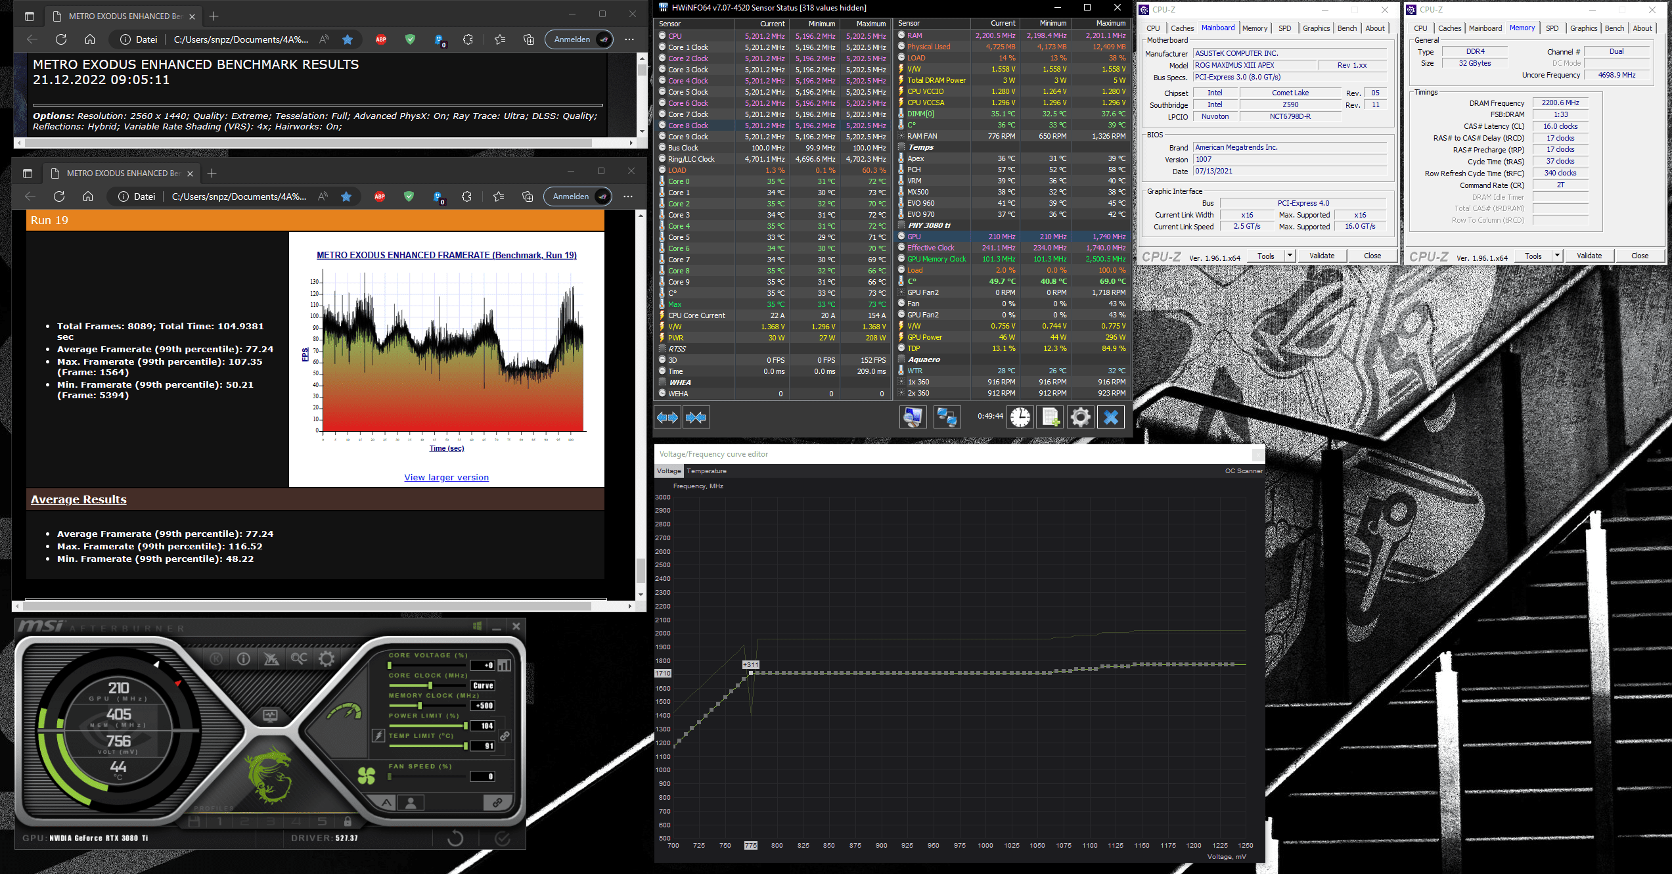Go home in upper browser
The width and height of the screenshot is (1672, 874).
[x=90, y=39]
